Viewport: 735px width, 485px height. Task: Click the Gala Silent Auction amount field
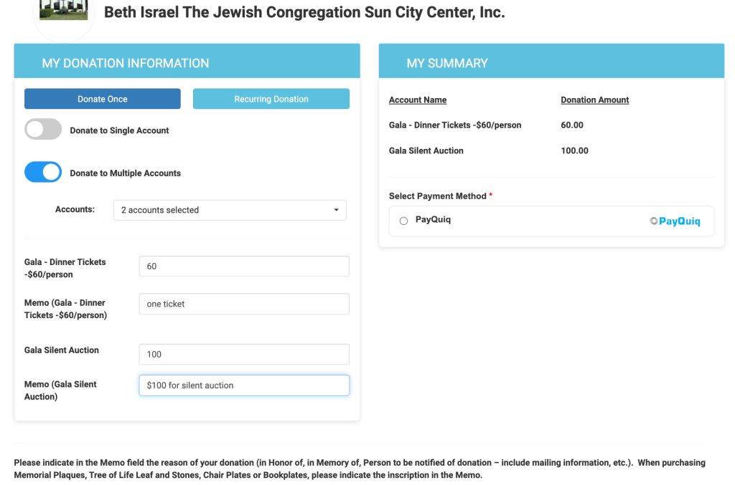244,354
